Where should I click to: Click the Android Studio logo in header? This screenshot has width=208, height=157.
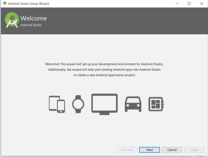click(12, 20)
